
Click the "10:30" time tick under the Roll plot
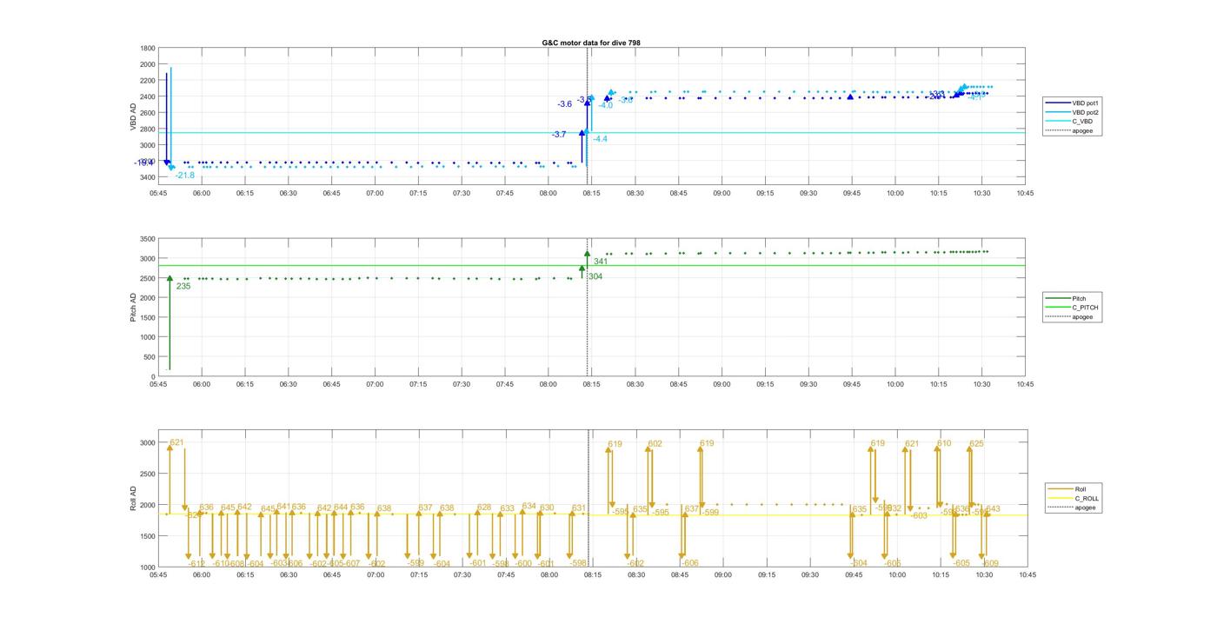tap(983, 574)
